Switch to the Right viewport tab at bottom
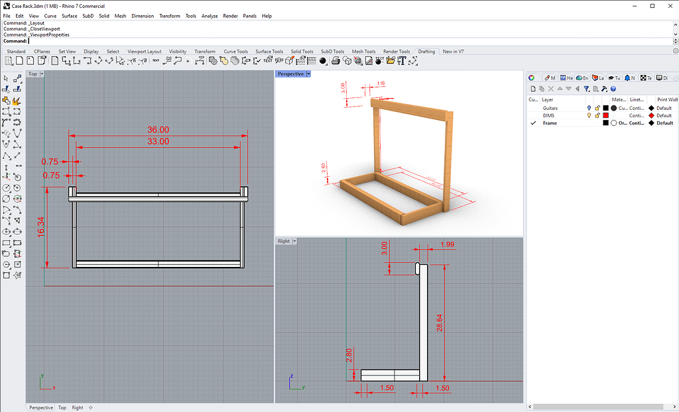679x412 pixels. tap(78, 407)
